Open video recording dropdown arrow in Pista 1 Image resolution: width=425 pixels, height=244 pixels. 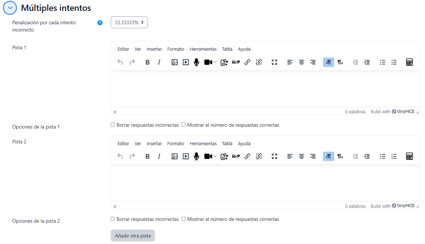[215, 62]
